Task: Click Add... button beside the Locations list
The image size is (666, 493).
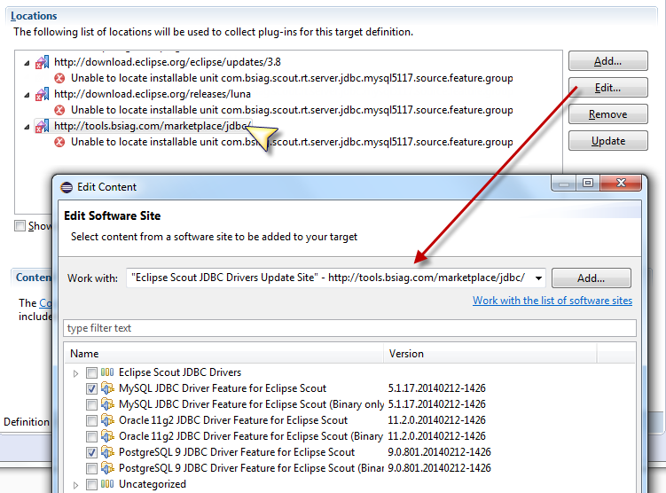Action: (x=607, y=61)
